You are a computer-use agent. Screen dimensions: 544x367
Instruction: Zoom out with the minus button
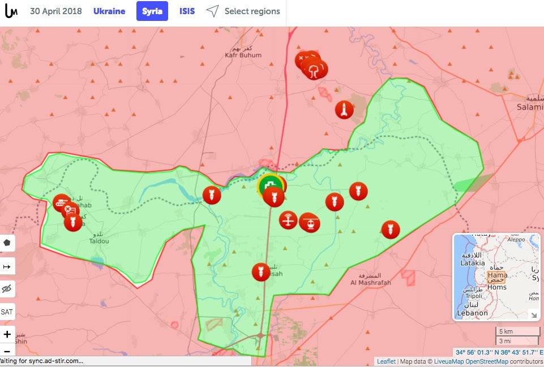pos(7,351)
